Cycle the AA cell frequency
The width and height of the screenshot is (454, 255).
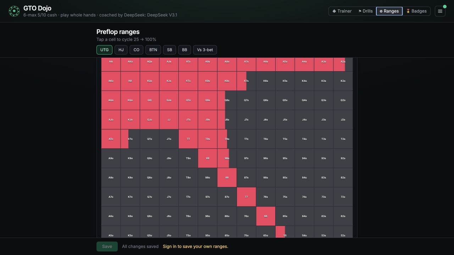tap(111, 64)
